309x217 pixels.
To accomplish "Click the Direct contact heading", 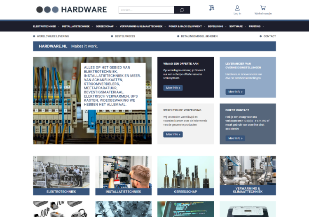I will tap(237, 110).
